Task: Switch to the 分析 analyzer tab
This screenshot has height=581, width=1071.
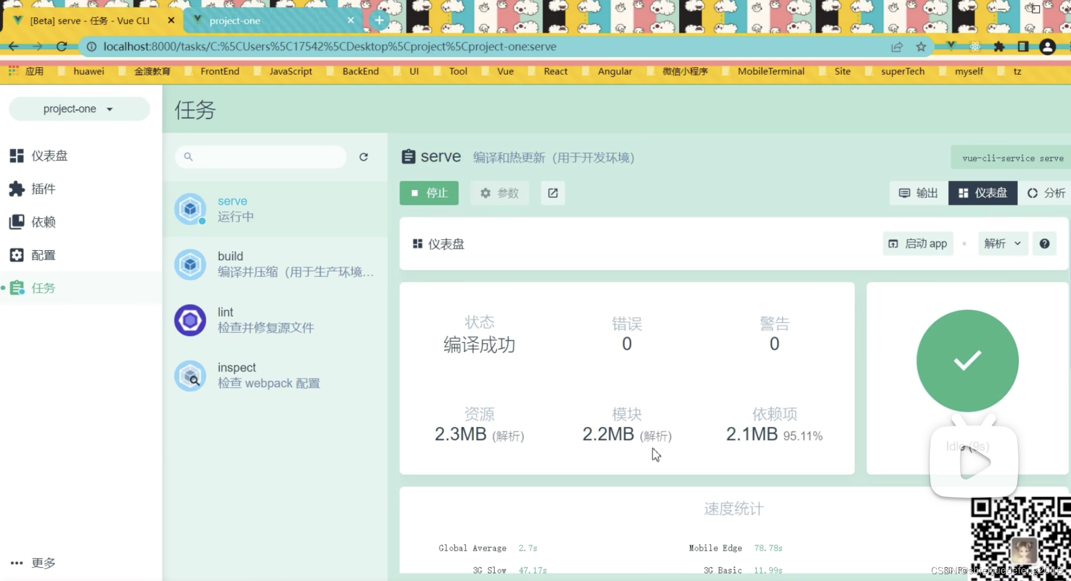Action: (x=1046, y=193)
